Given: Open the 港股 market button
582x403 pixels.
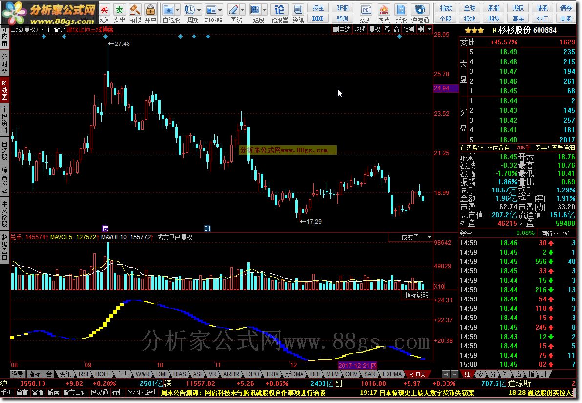Looking at the screenshot, I should (x=542, y=8).
